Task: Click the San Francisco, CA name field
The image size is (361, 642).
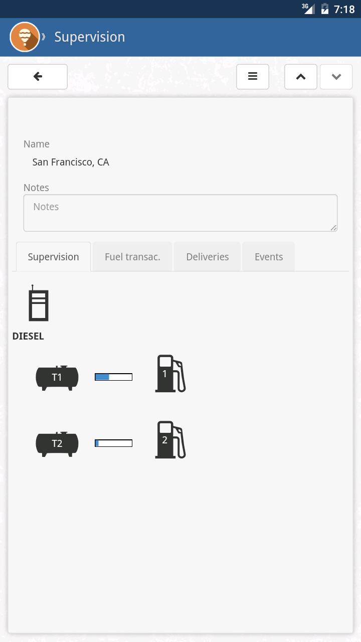Action: pyautogui.click(x=71, y=162)
